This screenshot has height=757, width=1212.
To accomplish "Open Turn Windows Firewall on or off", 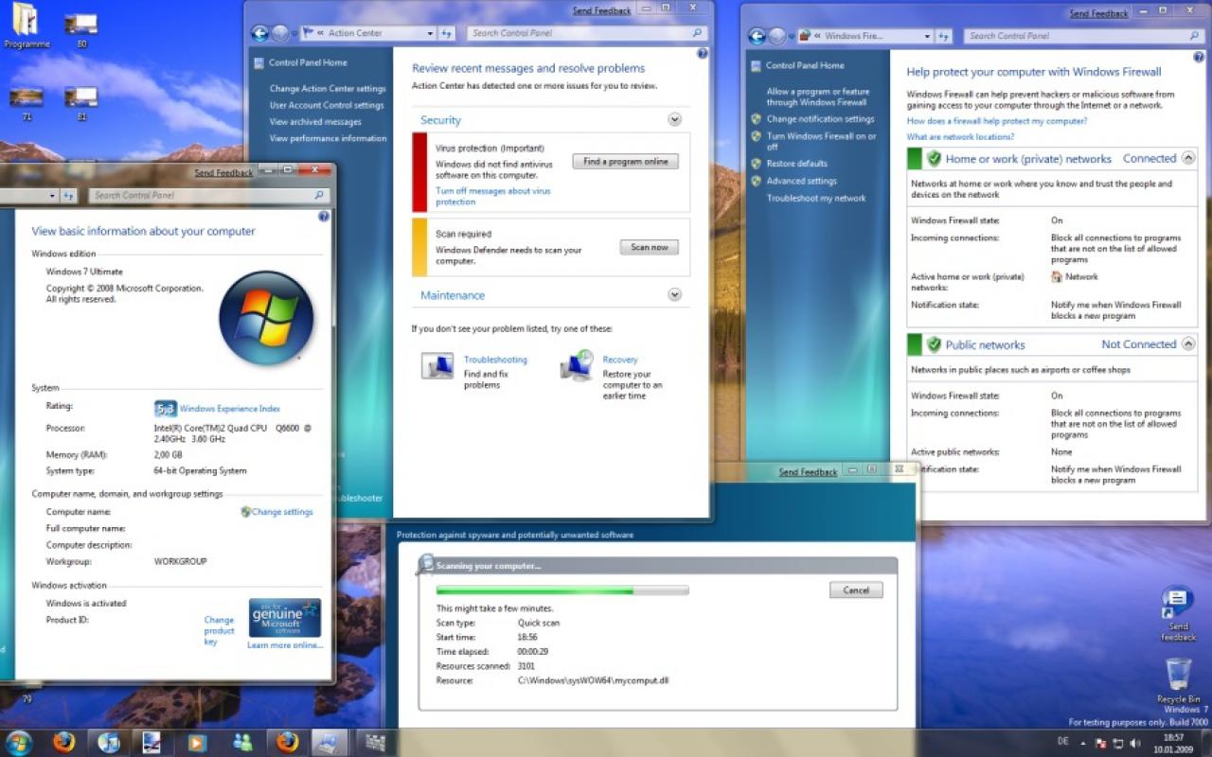I will coord(821,141).
